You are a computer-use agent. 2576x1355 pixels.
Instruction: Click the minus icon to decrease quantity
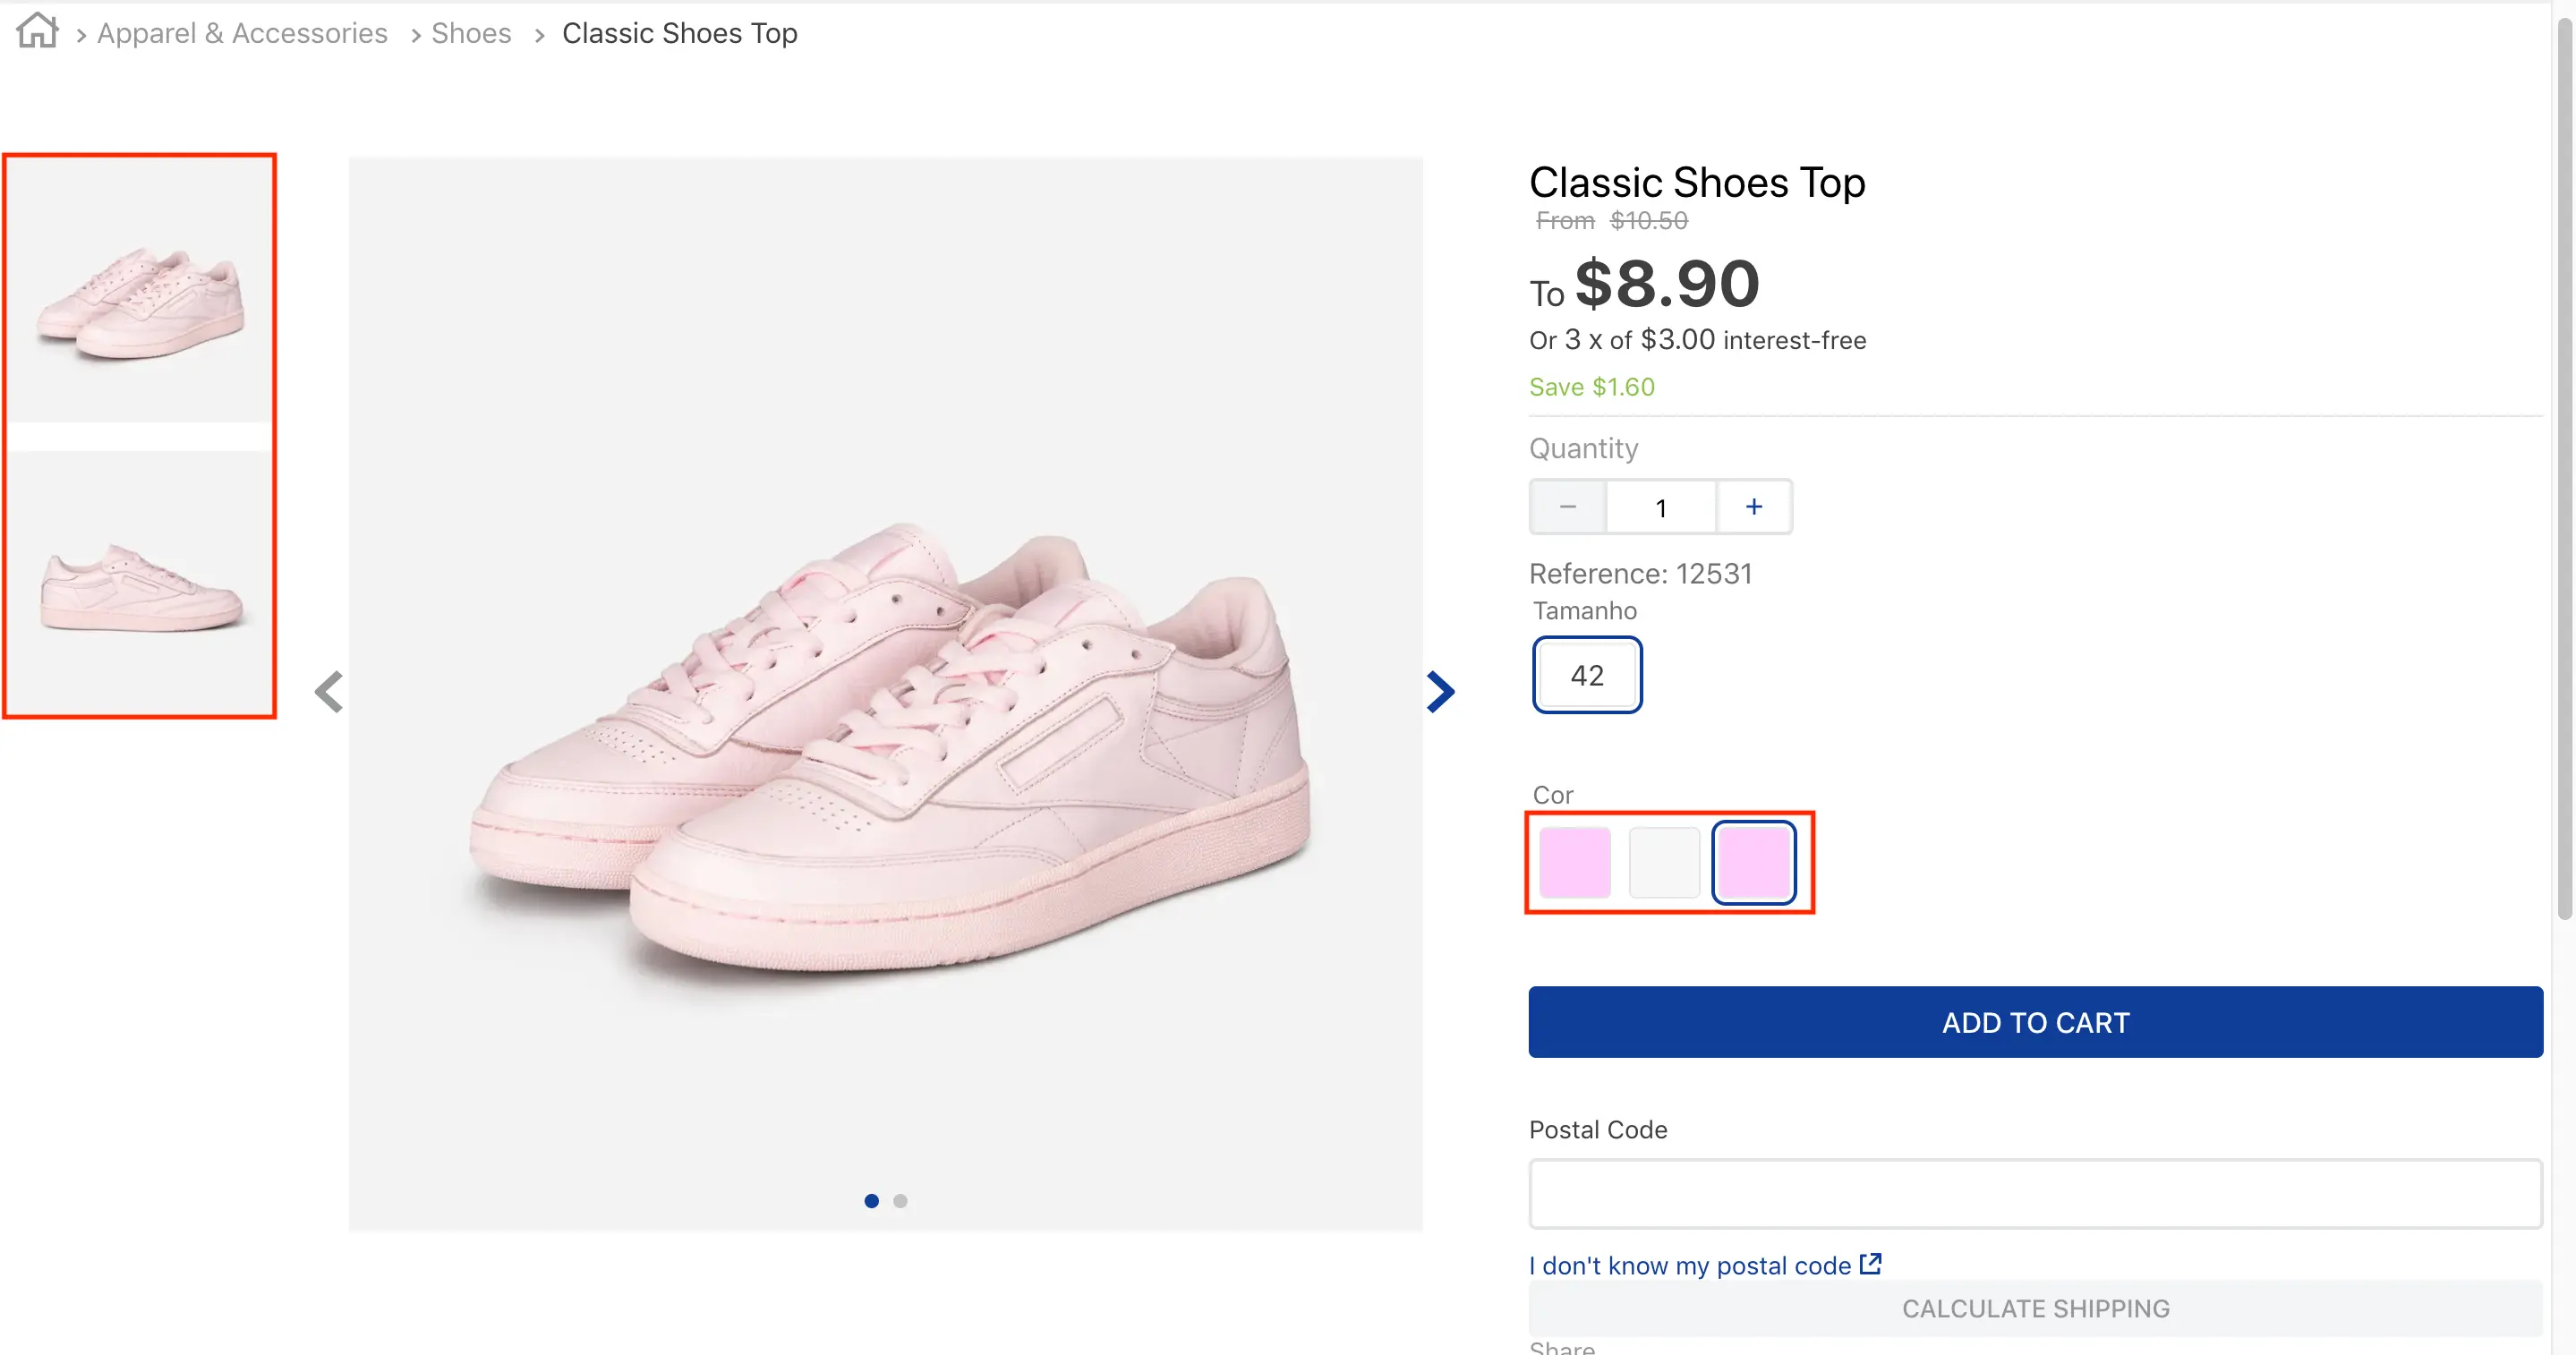click(1567, 507)
